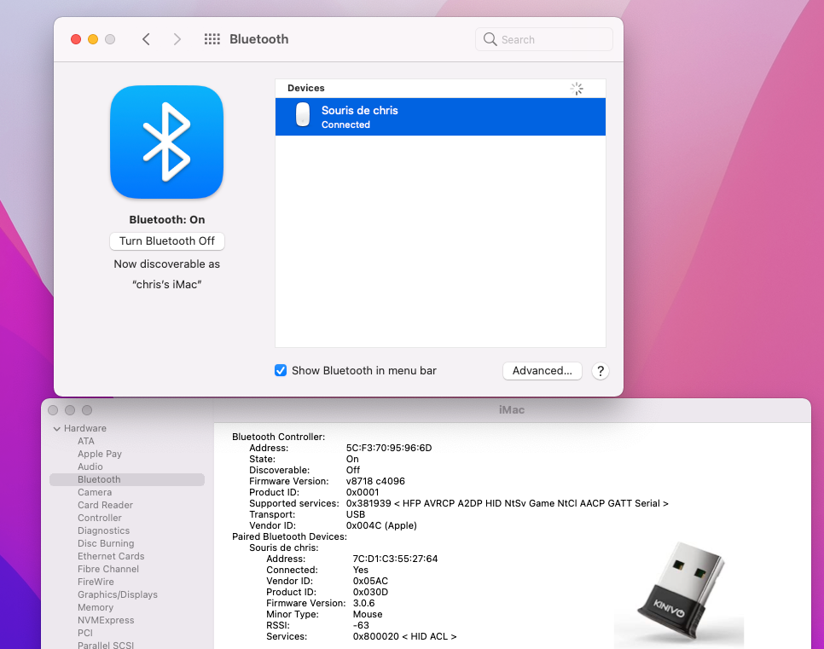Click the magnifier icon in Search field
The height and width of the screenshot is (649, 824).
click(490, 39)
